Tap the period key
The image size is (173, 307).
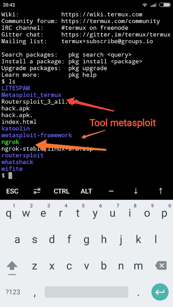(x=138, y=294)
